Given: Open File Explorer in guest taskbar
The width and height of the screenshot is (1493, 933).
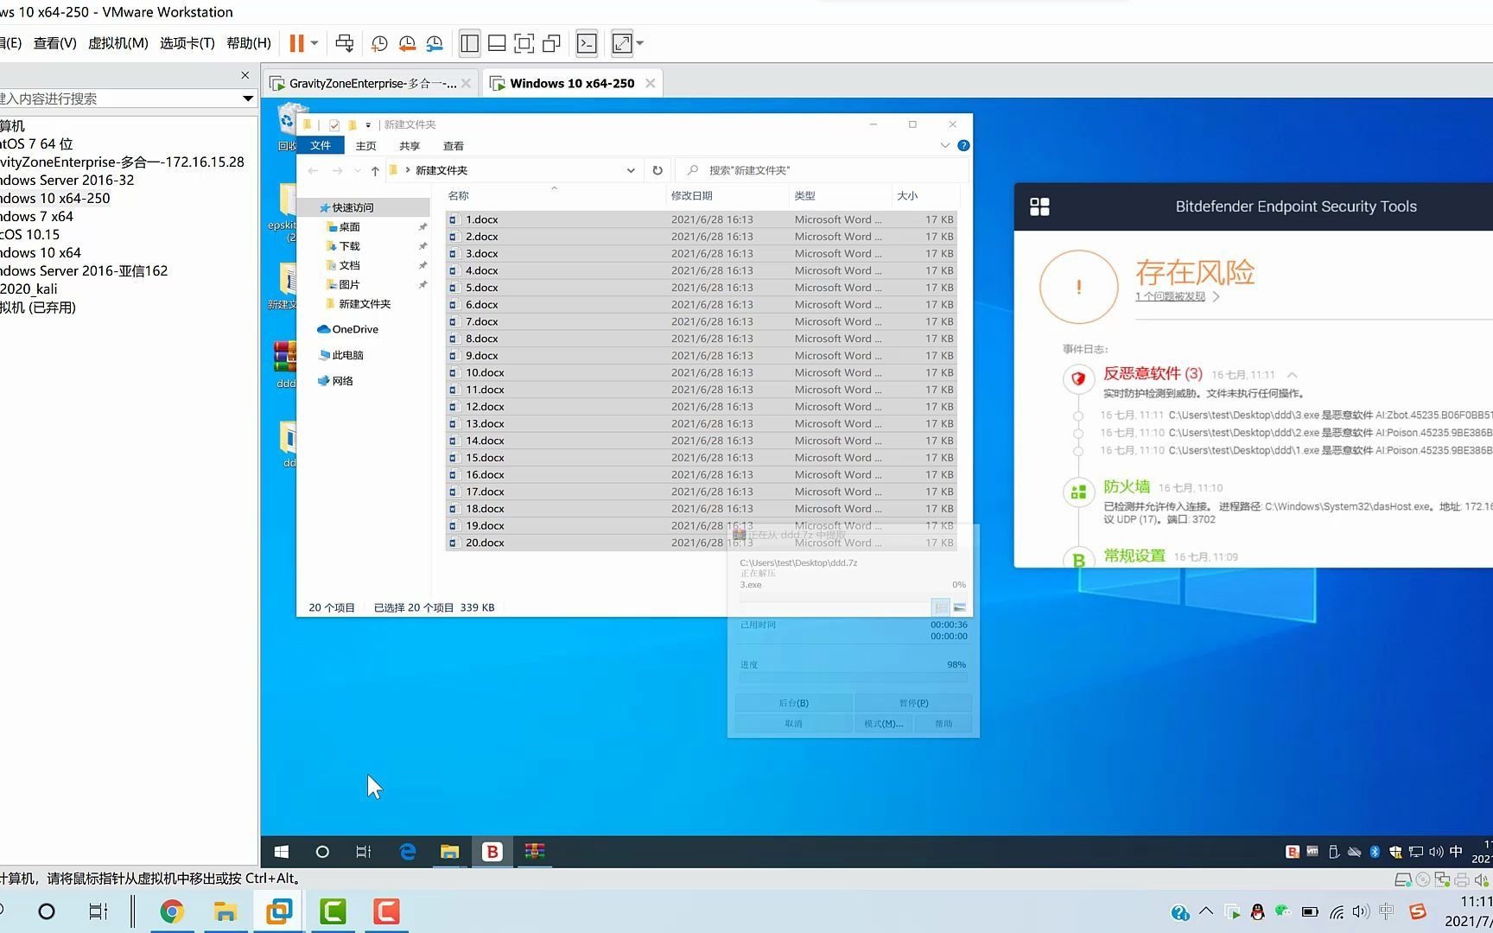Looking at the screenshot, I should coord(449,852).
